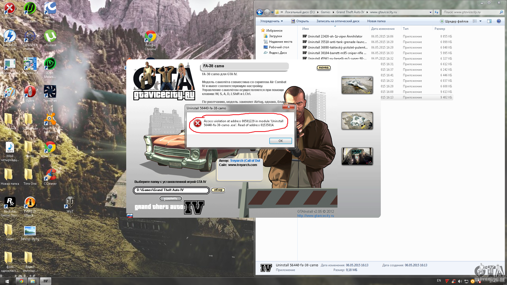Select Рабочий стол in the sidebar
Viewport: 507px width, 285px height.
coord(276,47)
